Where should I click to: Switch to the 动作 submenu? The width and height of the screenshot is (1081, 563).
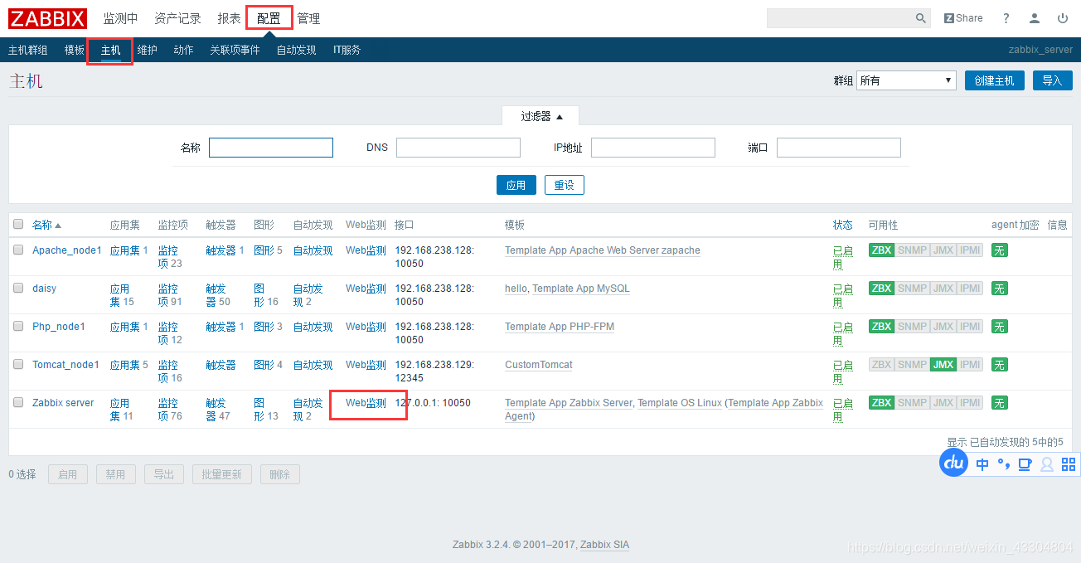pyautogui.click(x=183, y=50)
